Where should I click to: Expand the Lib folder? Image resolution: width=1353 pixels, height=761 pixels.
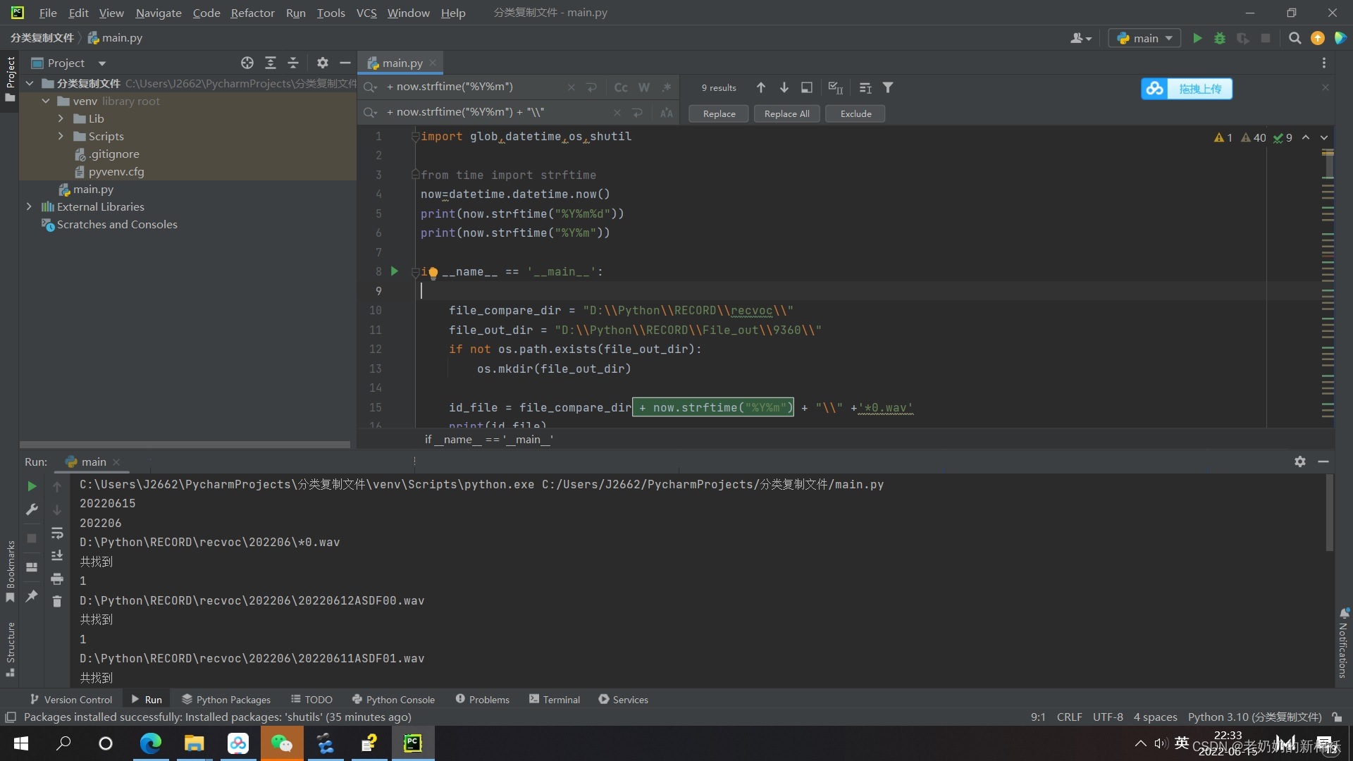click(61, 118)
